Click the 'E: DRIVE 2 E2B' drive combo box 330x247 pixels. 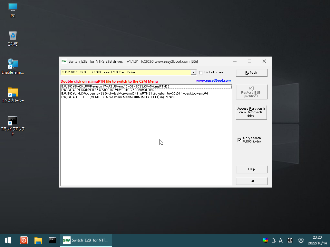(128, 72)
